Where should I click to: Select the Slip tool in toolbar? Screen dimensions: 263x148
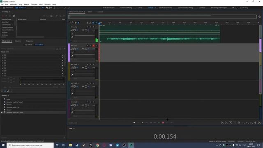pyautogui.click(x=51, y=8)
